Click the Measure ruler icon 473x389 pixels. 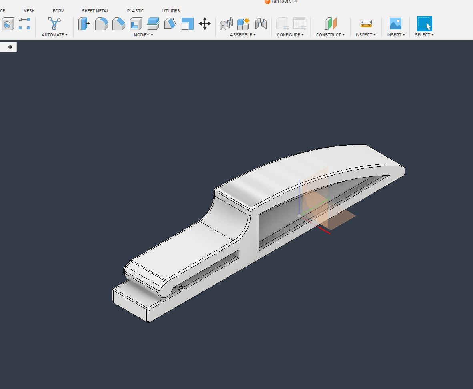tap(366, 24)
